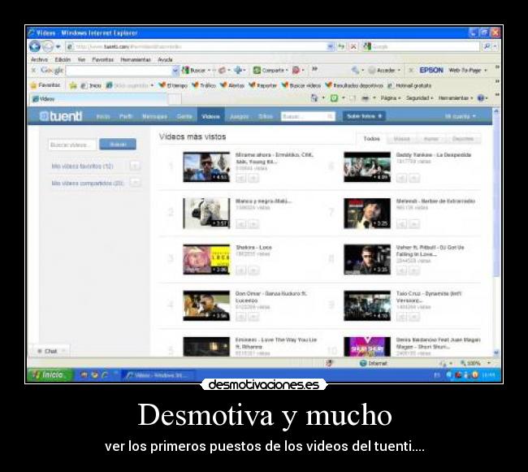Screen dimensions: 528x472
Task: Click the tuenti header search box
Action: (x=308, y=116)
